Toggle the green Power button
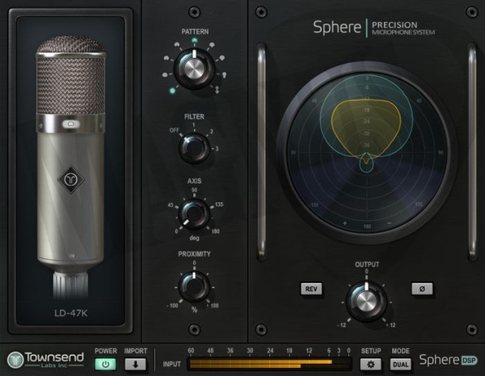This screenshot has height=376, width=485. click(106, 364)
